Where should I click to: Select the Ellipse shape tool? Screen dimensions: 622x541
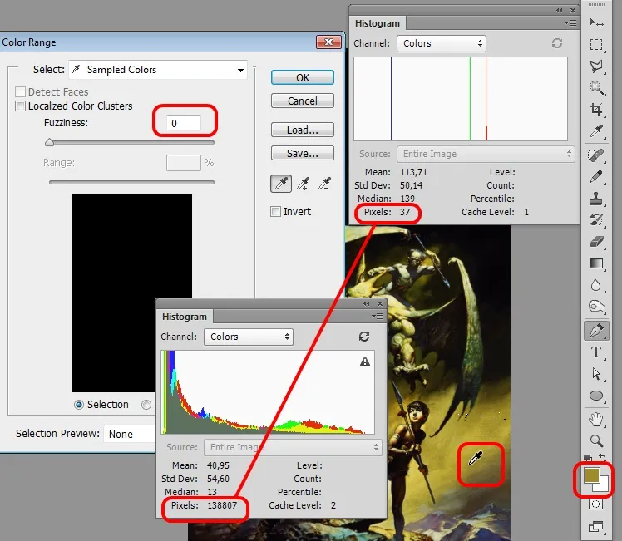[x=596, y=396]
